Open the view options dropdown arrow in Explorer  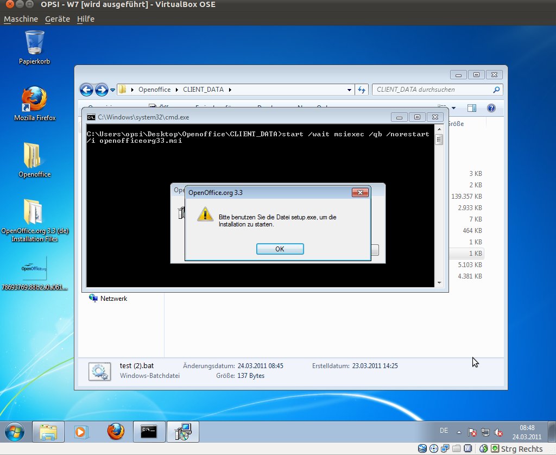coord(453,108)
